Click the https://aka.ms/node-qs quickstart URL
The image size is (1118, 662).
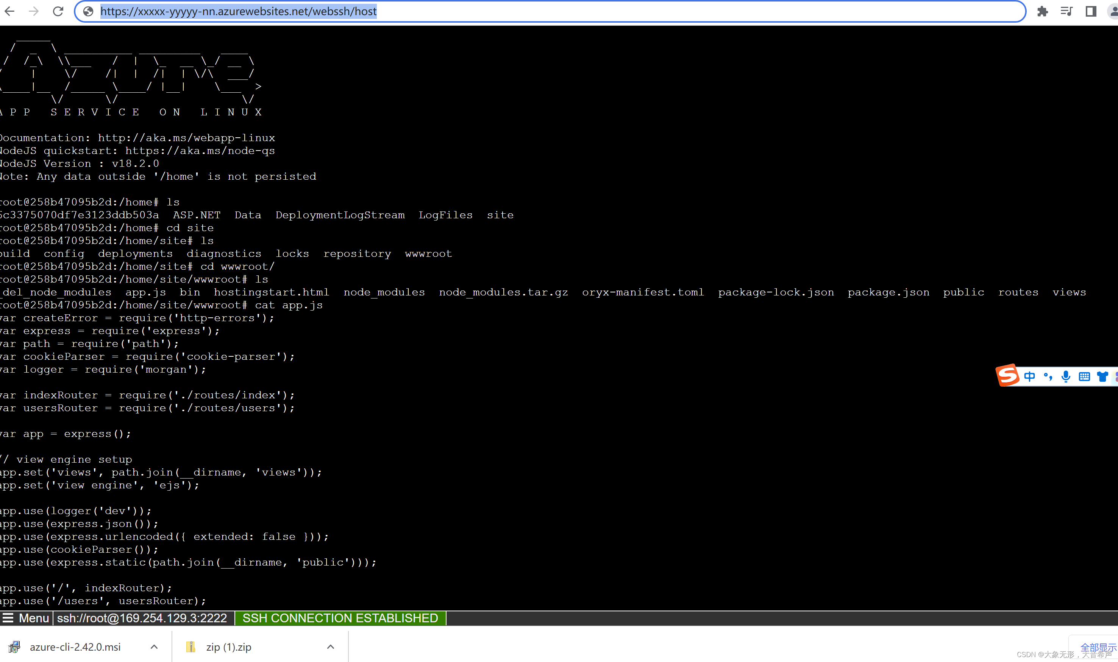[200, 151]
